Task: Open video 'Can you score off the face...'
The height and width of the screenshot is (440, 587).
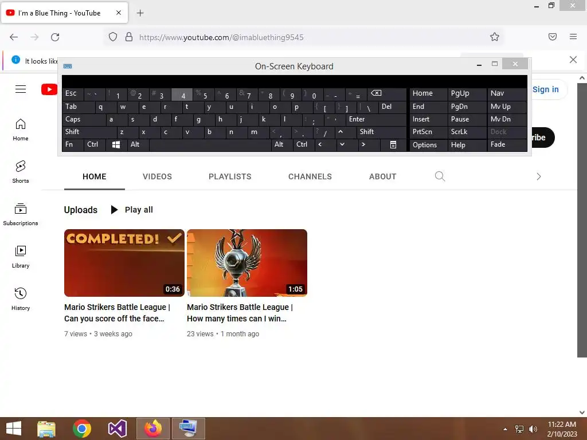Action: point(117,313)
